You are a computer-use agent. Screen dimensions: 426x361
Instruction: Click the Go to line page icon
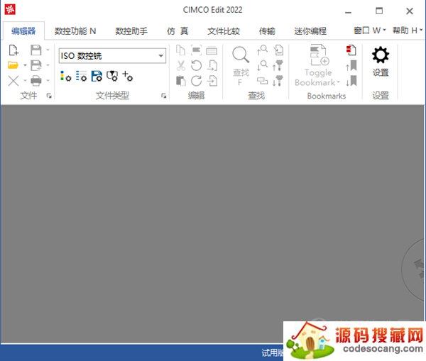coord(278,50)
